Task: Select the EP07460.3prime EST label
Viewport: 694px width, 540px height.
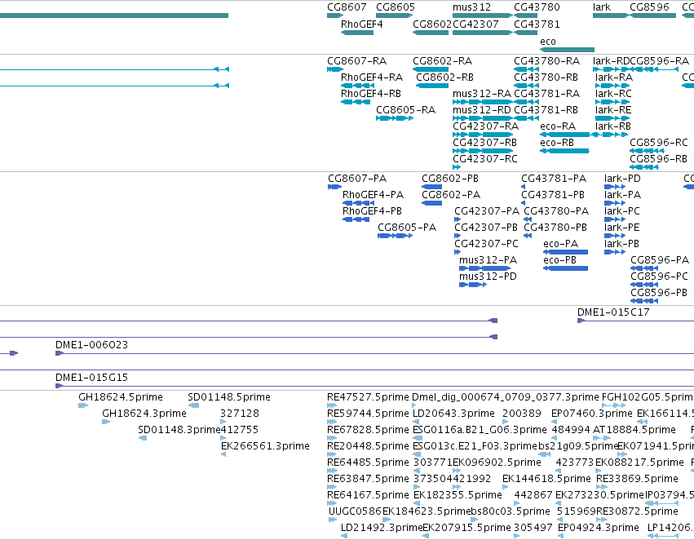Action: 592,414
